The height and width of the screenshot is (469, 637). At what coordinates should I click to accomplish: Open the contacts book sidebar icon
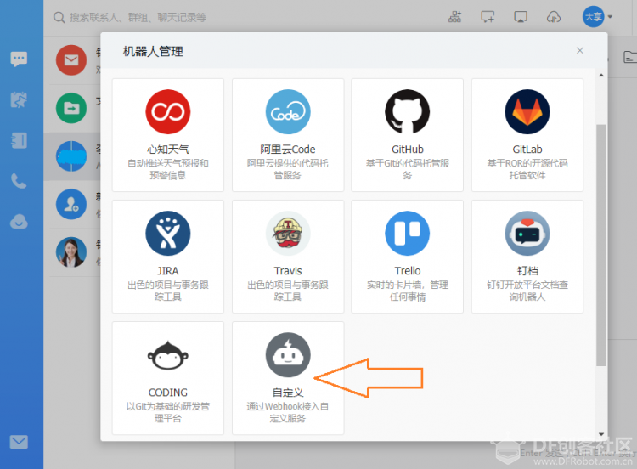point(19,140)
